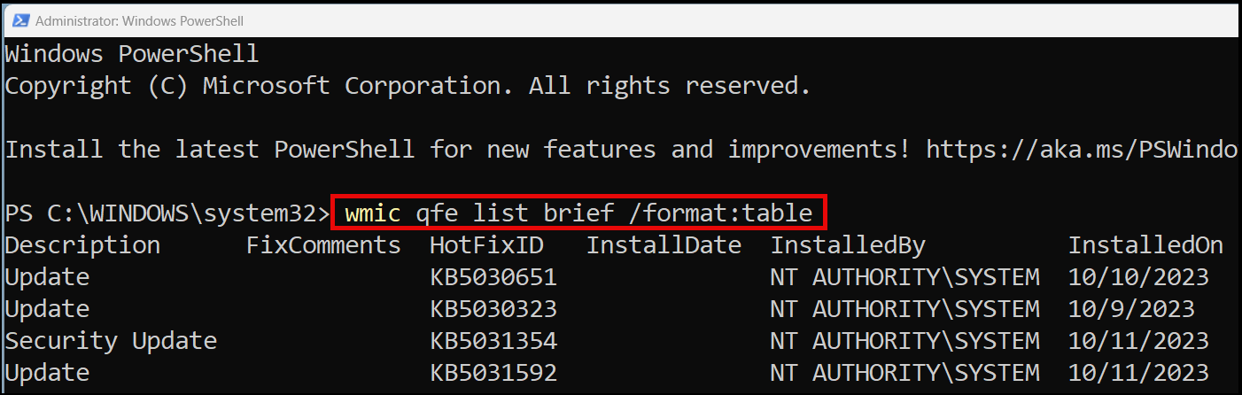Click the HotFixID column header
The image size is (1242, 395).
[x=486, y=244]
